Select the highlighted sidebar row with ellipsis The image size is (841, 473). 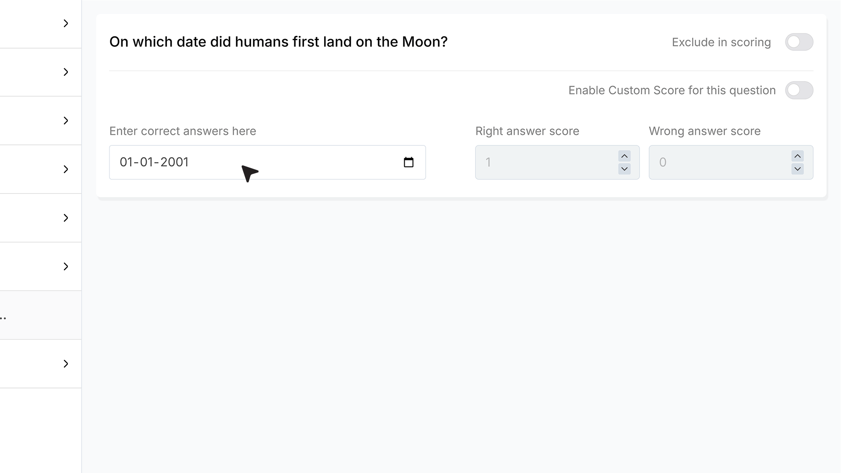point(40,315)
